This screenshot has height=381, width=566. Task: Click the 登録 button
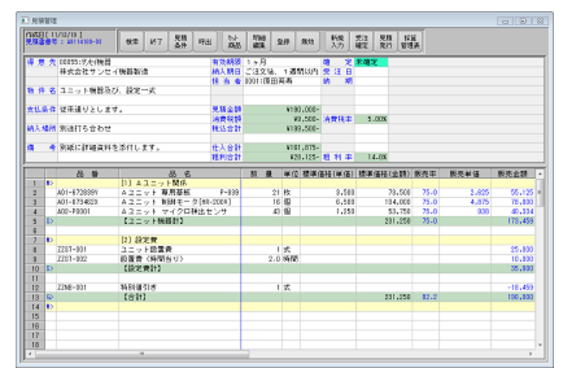[283, 41]
